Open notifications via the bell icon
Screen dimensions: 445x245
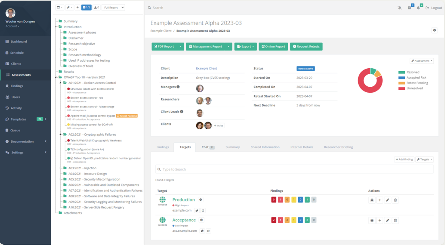pos(418,8)
